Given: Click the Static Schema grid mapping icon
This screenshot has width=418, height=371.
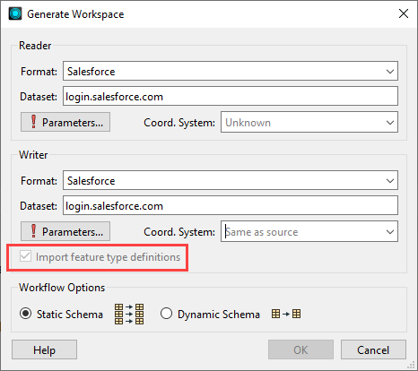Looking at the screenshot, I should click(129, 315).
